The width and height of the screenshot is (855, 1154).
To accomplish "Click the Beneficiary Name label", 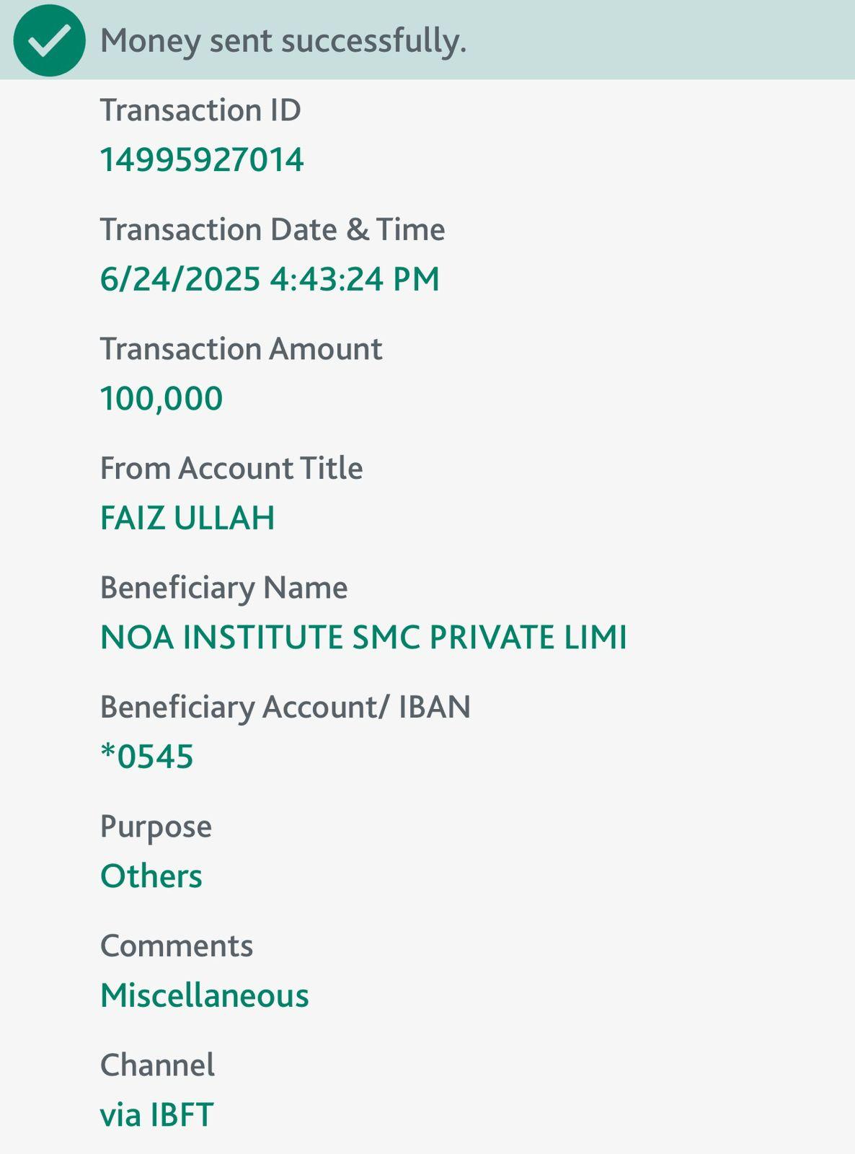I will point(223,587).
